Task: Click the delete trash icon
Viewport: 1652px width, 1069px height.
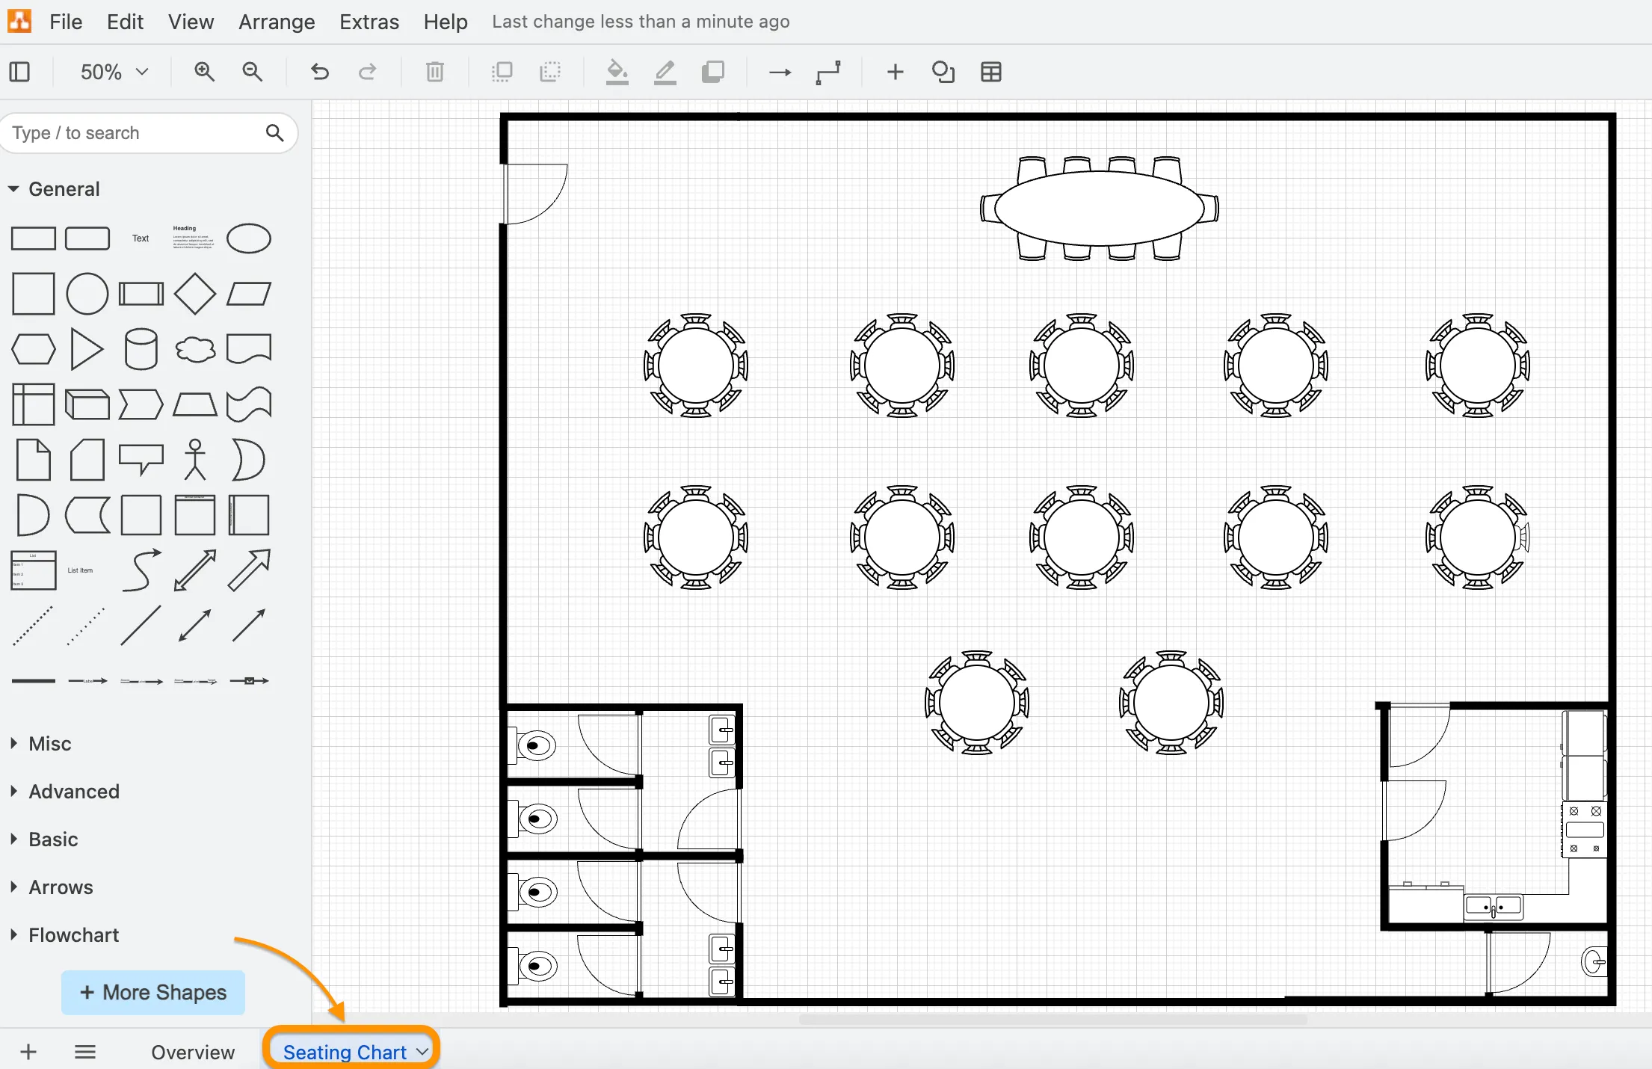Action: tap(435, 72)
